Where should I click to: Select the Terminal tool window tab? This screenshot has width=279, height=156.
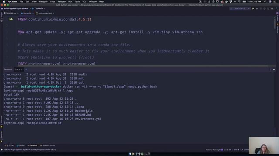(x=32, y=146)
